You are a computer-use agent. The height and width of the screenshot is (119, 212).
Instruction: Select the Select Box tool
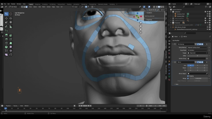(x=6, y=14)
